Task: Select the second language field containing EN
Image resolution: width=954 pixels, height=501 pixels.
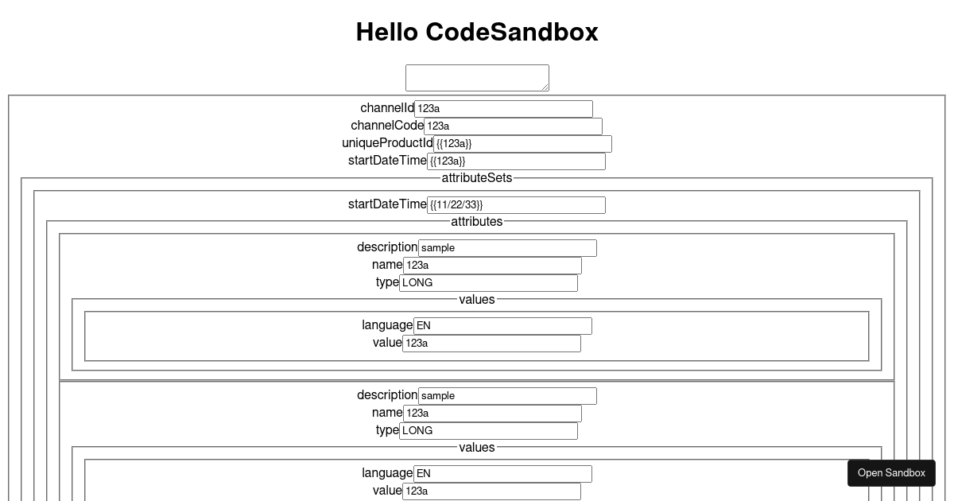Action: click(502, 473)
